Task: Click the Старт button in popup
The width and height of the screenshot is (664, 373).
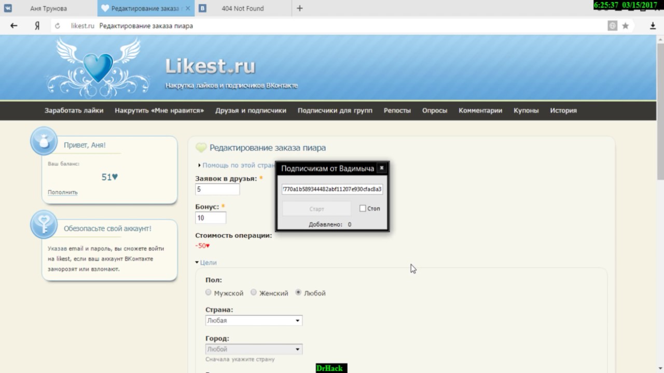Action: point(316,209)
